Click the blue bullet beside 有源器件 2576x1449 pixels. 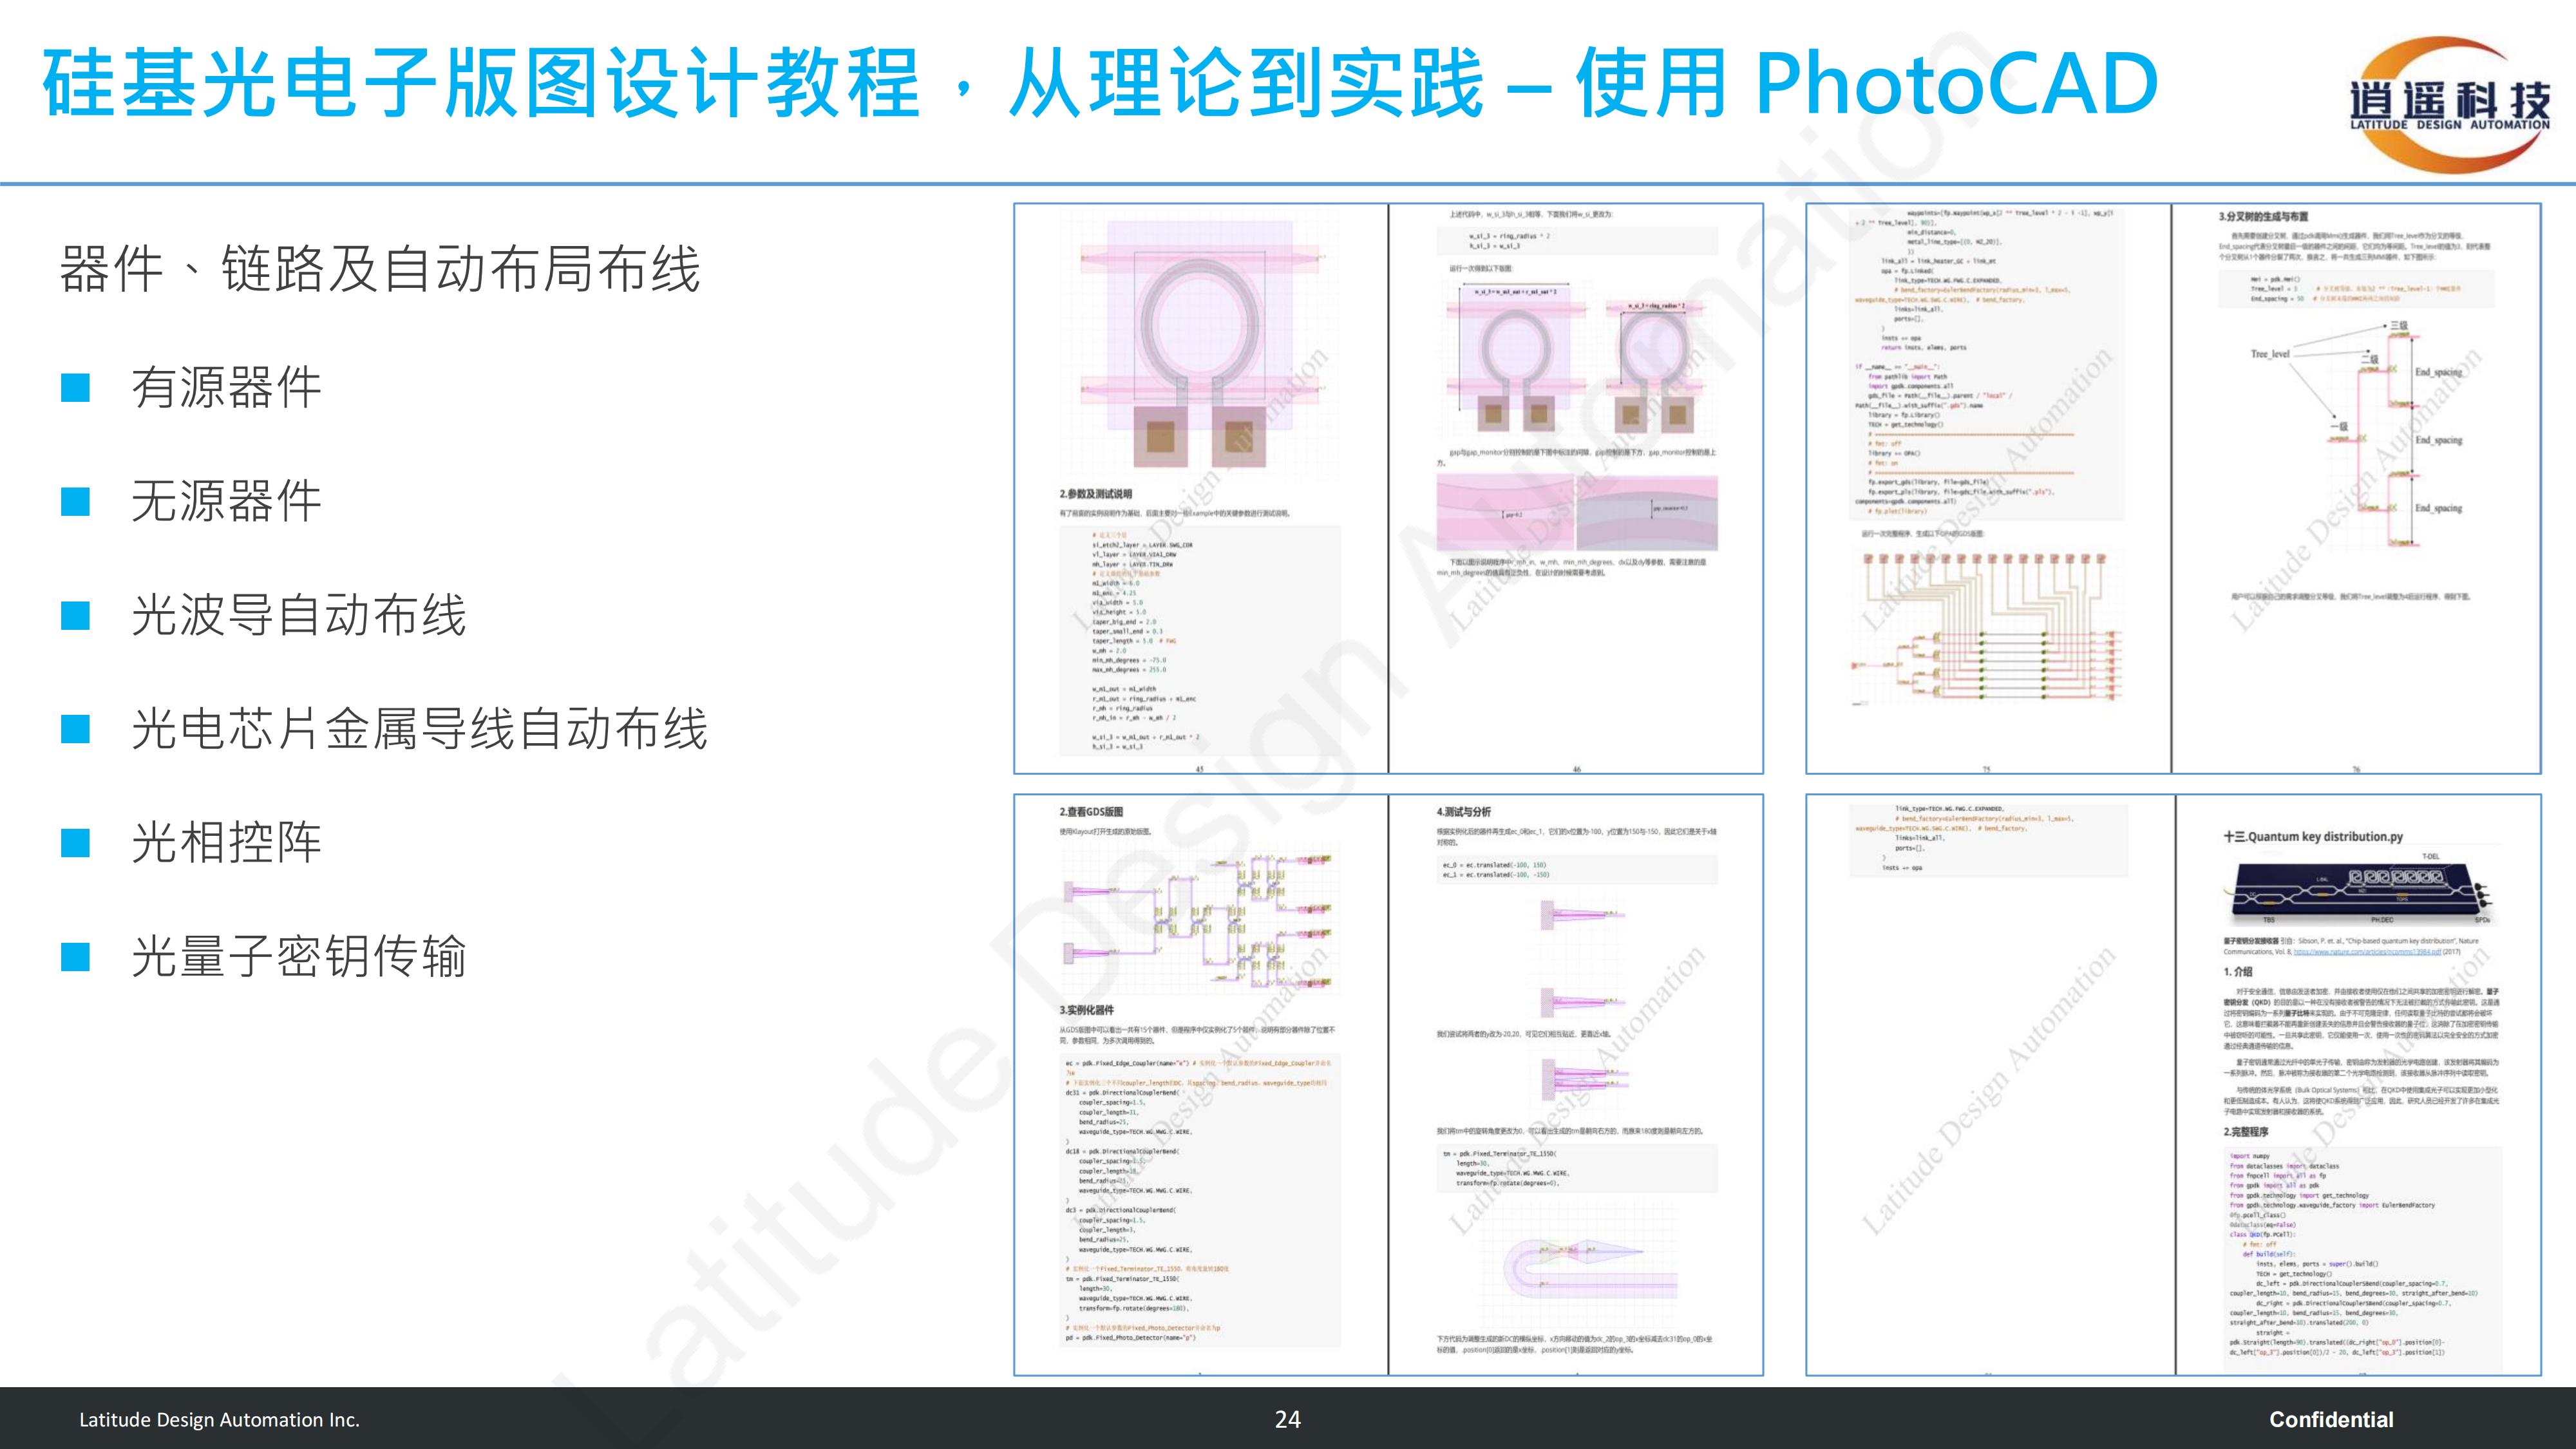click(x=76, y=388)
